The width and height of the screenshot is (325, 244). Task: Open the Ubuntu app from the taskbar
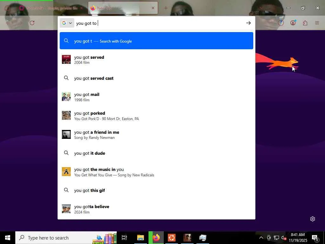click(x=172, y=238)
